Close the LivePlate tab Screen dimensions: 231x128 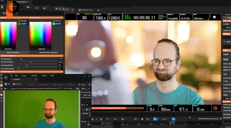[x=36, y=79]
